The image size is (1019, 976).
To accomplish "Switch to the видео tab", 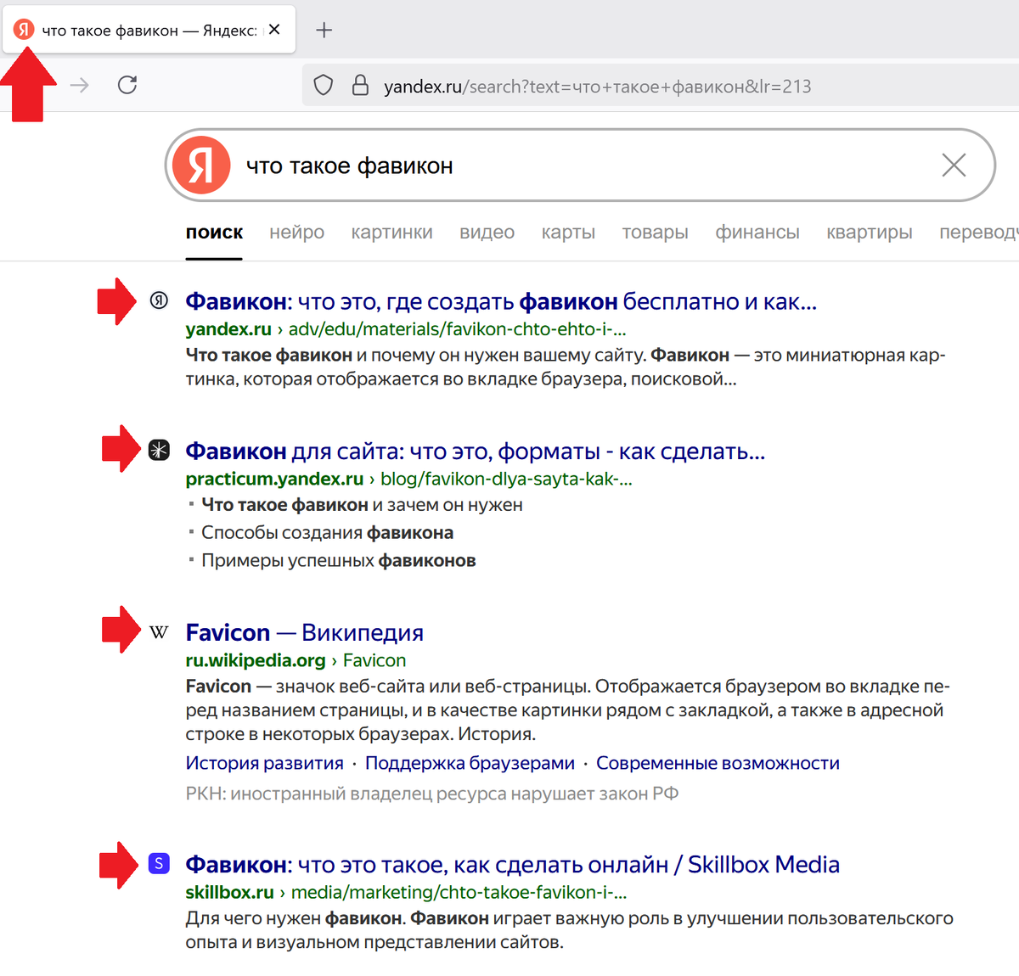I will (x=487, y=232).
